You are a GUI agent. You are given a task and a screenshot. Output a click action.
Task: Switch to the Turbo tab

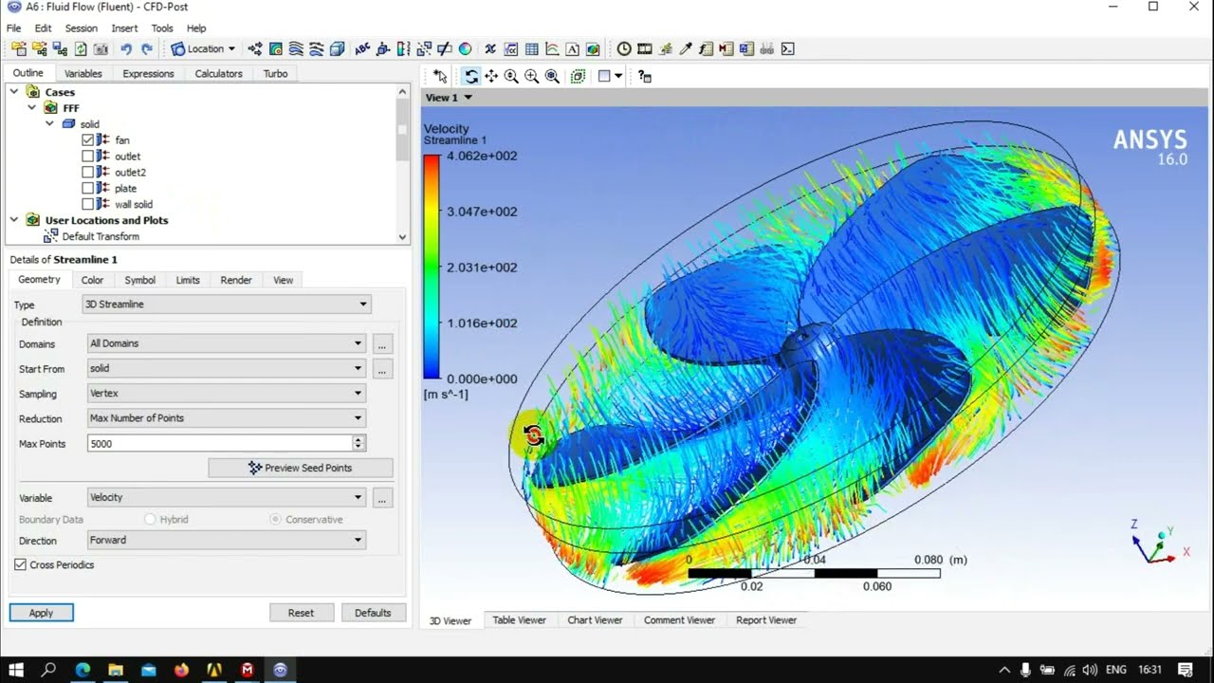point(275,74)
